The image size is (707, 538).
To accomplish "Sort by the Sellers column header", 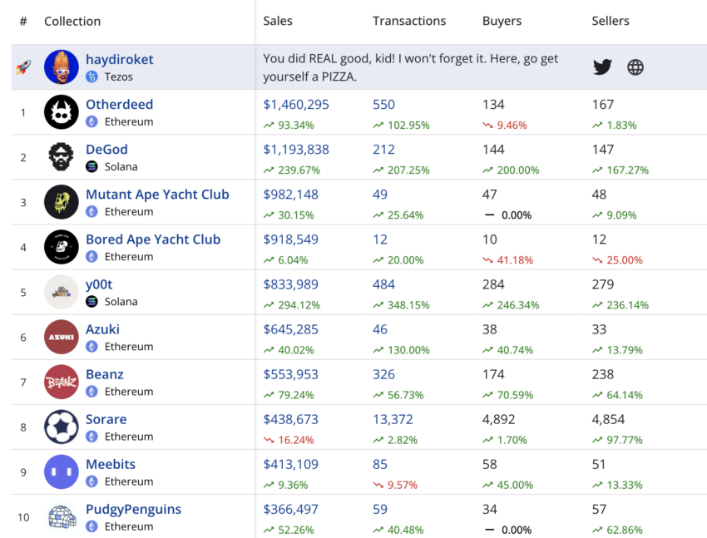I will [611, 21].
